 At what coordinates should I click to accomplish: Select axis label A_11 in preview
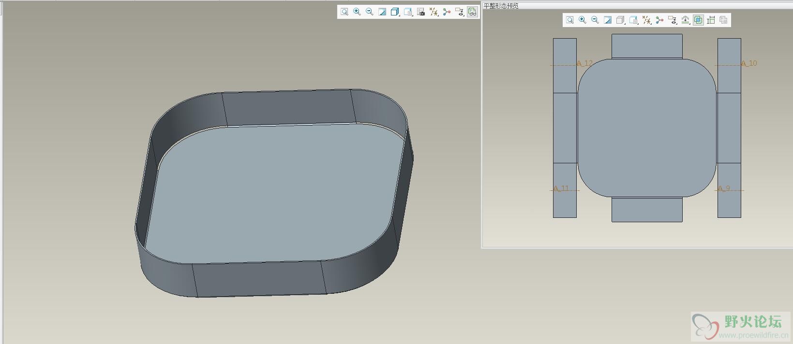click(561, 188)
